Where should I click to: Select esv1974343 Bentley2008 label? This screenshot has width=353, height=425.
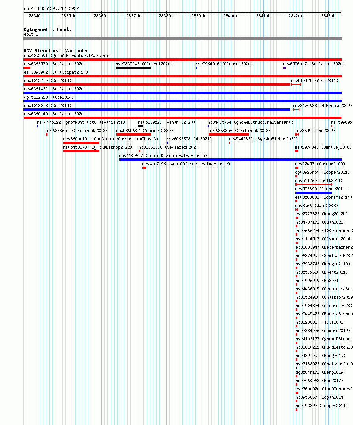click(323, 148)
